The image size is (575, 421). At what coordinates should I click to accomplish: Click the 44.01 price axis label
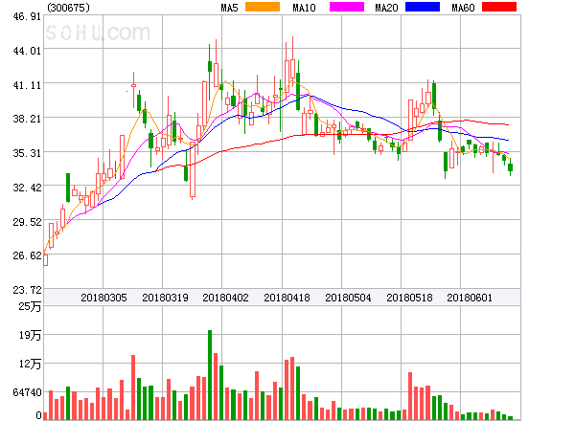pos(27,51)
